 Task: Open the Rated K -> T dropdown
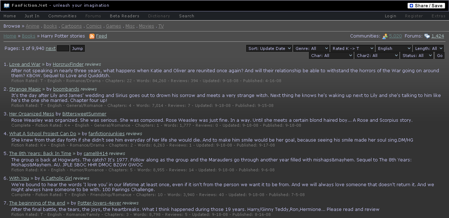(353, 48)
